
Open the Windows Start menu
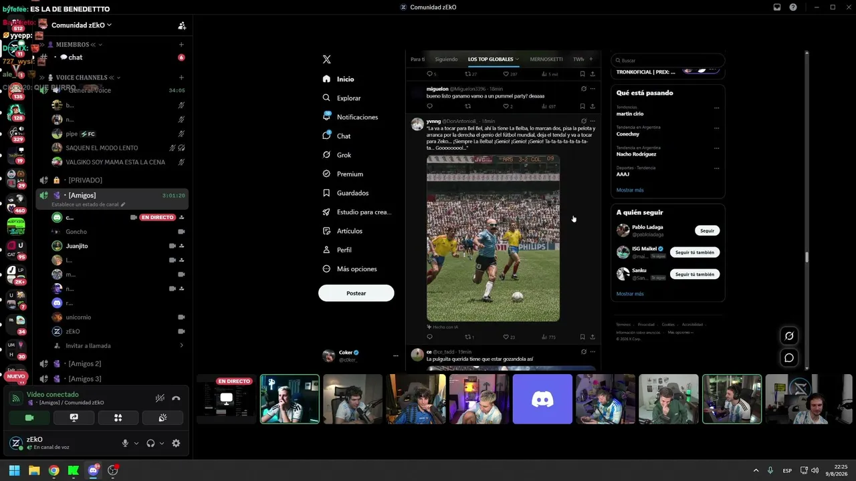tap(14, 470)
